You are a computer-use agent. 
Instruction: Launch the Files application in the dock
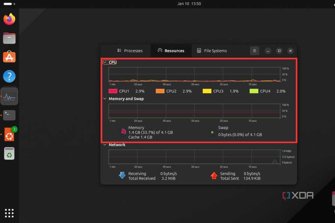(9, 38)
